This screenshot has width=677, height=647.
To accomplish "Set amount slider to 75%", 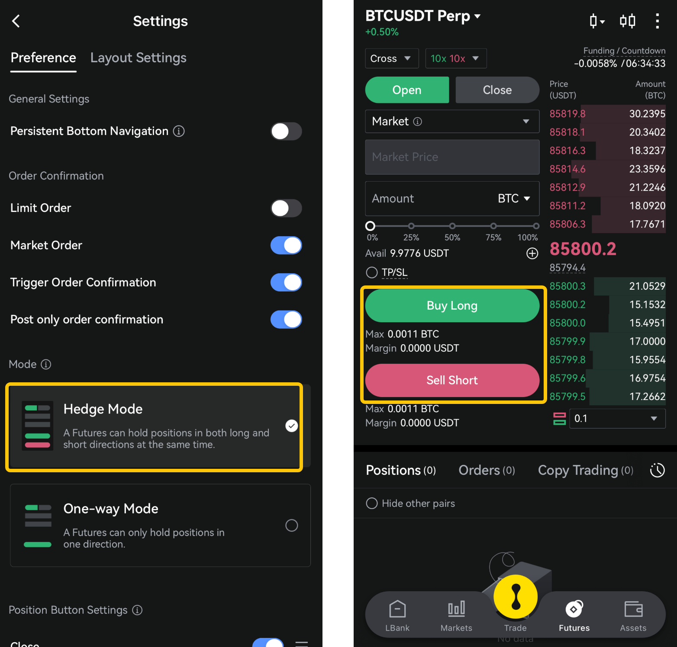I will [493, 226].
